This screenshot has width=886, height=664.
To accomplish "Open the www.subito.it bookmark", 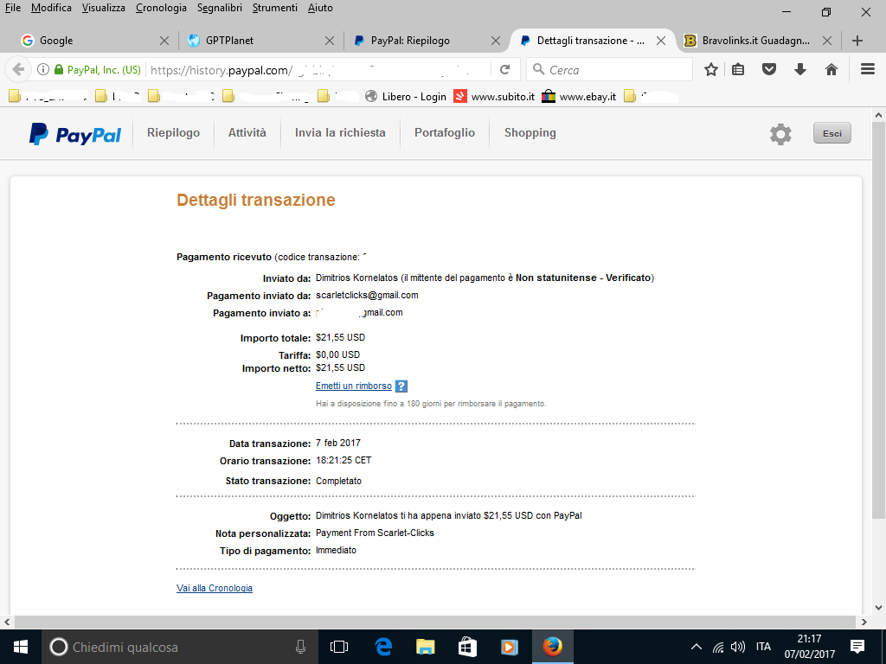I will click(x=494, y=97).
